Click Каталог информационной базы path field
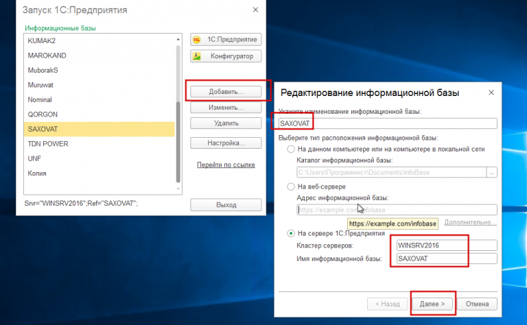 pos(392,172)
